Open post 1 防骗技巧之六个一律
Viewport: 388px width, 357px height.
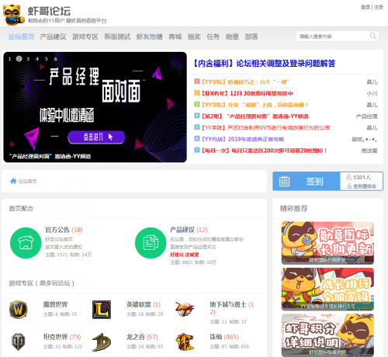click(245, 82)
